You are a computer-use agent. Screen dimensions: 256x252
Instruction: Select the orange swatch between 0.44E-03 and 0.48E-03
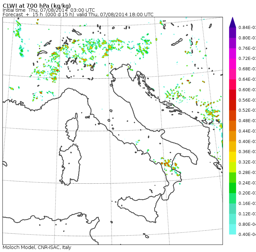tap(232, 126)
